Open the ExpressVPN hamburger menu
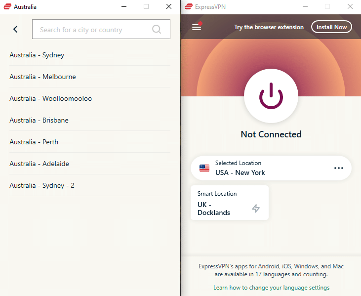Viewport: 361px width, 296px height. [197, 27]
